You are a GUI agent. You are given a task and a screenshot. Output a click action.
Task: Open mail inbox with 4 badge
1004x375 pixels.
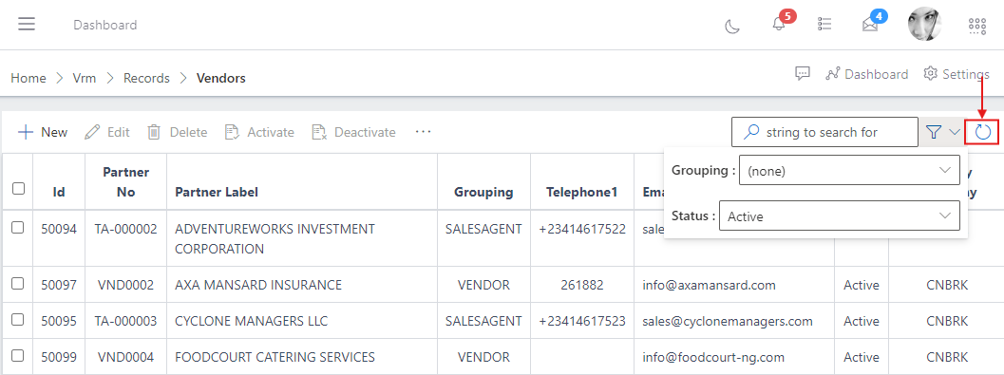tap(869, 25)
